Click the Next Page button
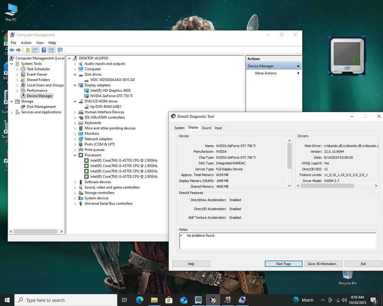 coord(283,264)
